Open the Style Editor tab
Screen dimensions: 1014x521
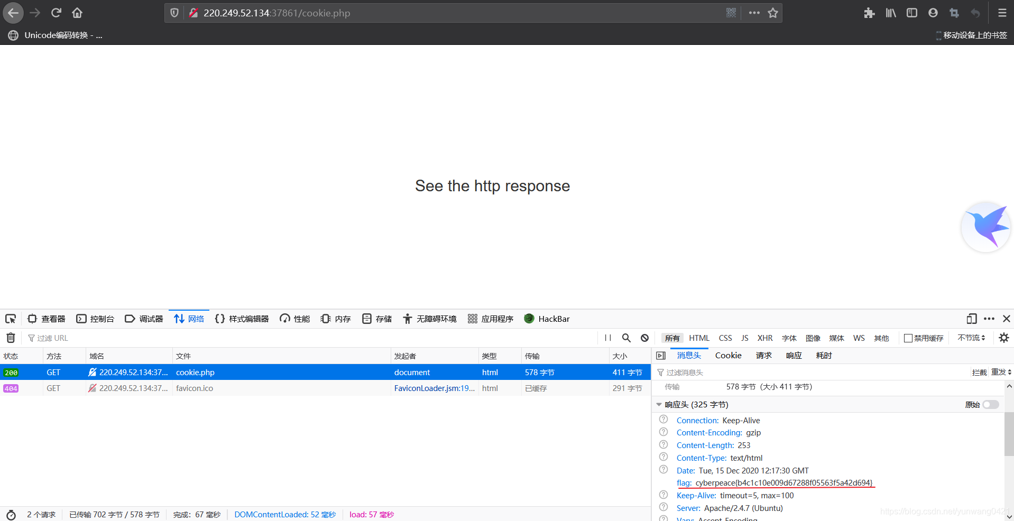click(x=242, y=319)
